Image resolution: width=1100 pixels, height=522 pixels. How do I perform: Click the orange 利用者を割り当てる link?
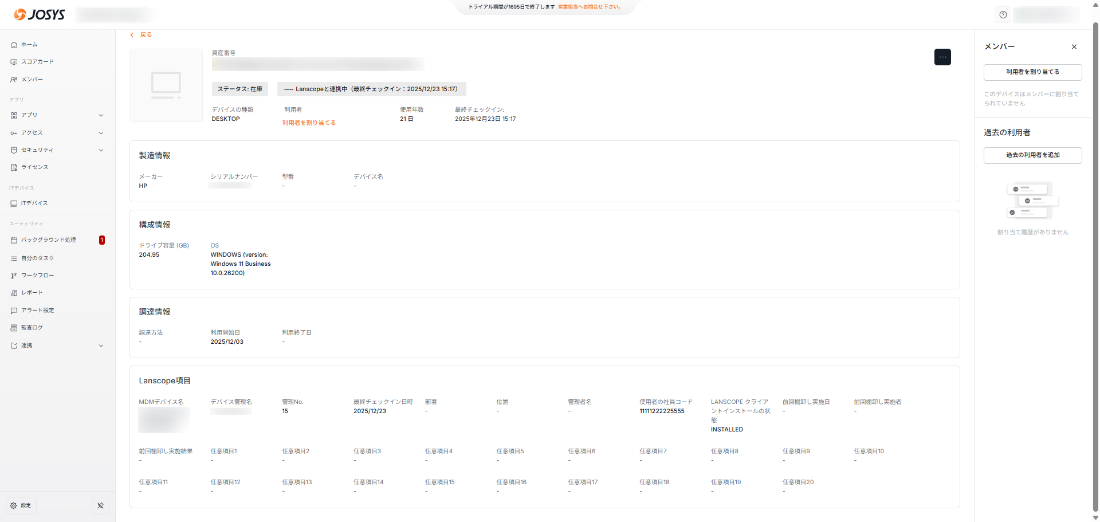pyautogui.click(x=309, y=123)
